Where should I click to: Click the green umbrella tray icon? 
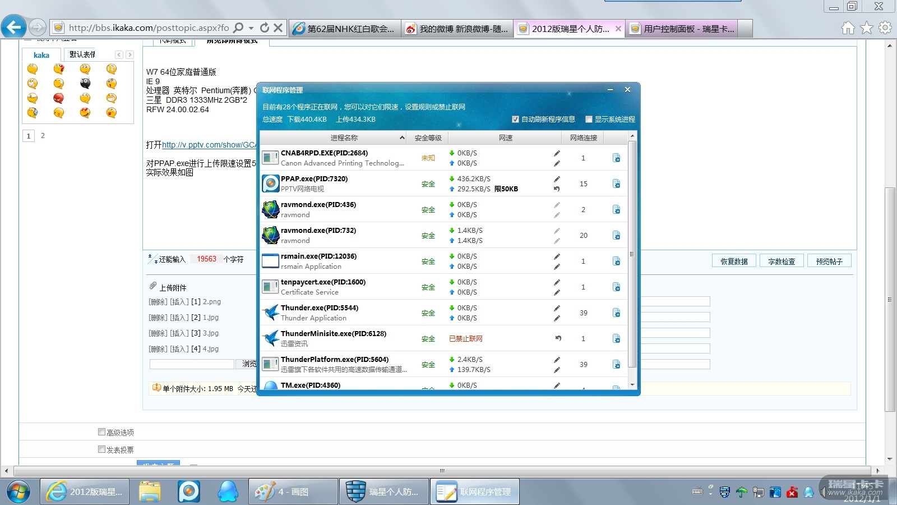[x=741, y=493]
